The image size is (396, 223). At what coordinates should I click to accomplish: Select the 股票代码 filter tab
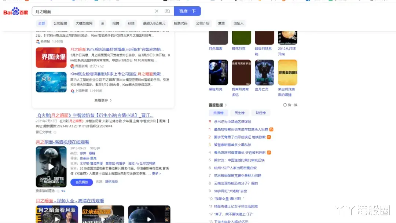coord(180,23)
